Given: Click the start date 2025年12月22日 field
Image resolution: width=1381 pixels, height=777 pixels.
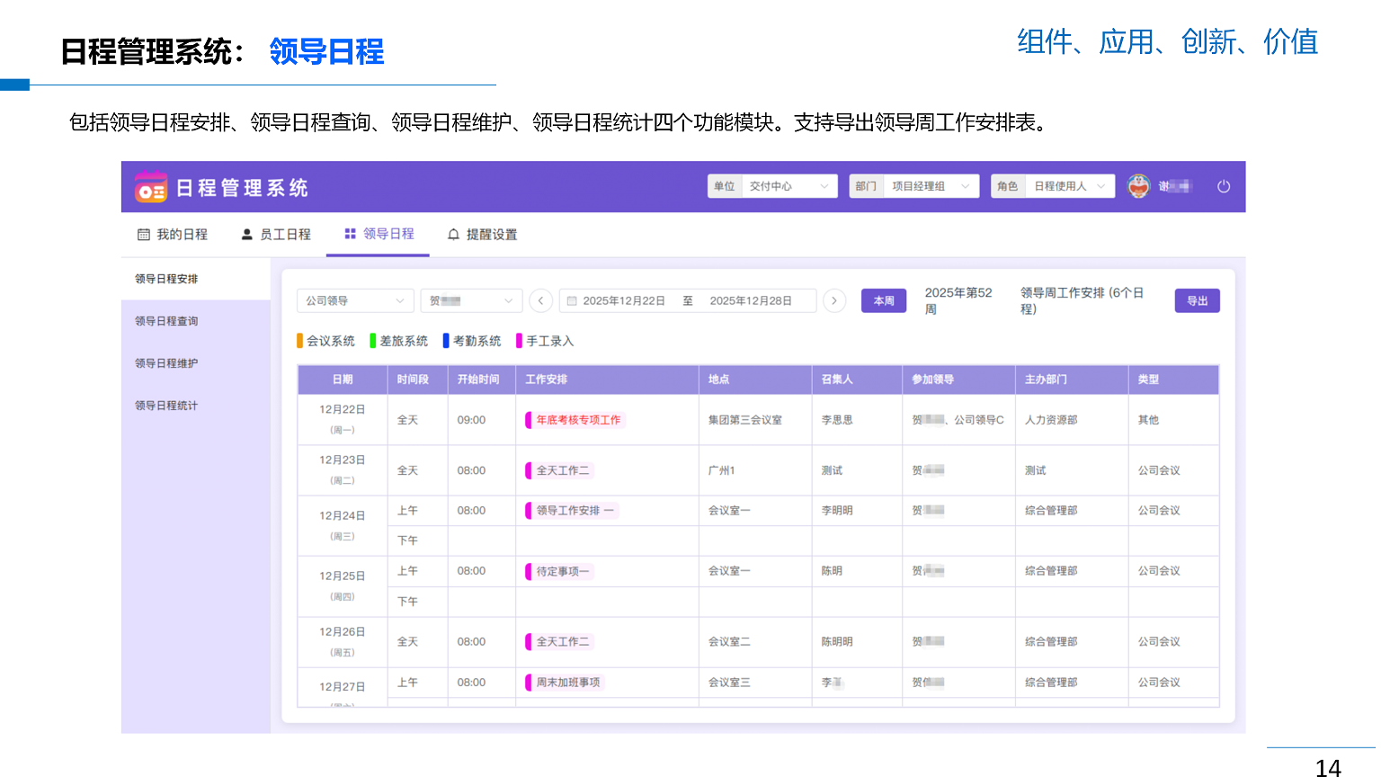Looking at the screenshot, I should [624, 301].
